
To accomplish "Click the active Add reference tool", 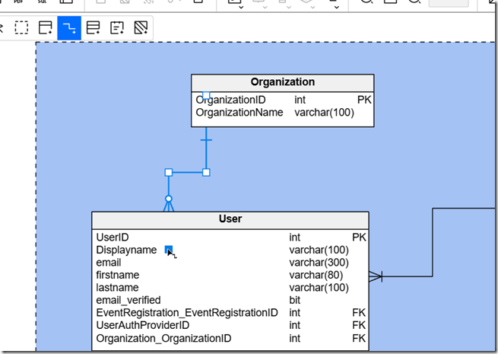I will click(x=69, y=29).
